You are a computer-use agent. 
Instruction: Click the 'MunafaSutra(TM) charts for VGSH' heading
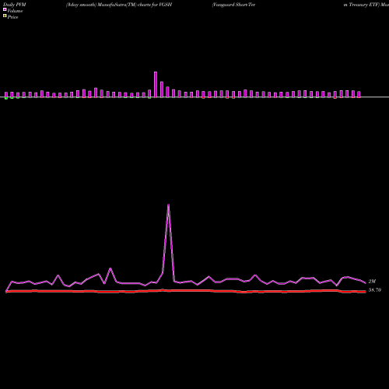coord(135,5)
